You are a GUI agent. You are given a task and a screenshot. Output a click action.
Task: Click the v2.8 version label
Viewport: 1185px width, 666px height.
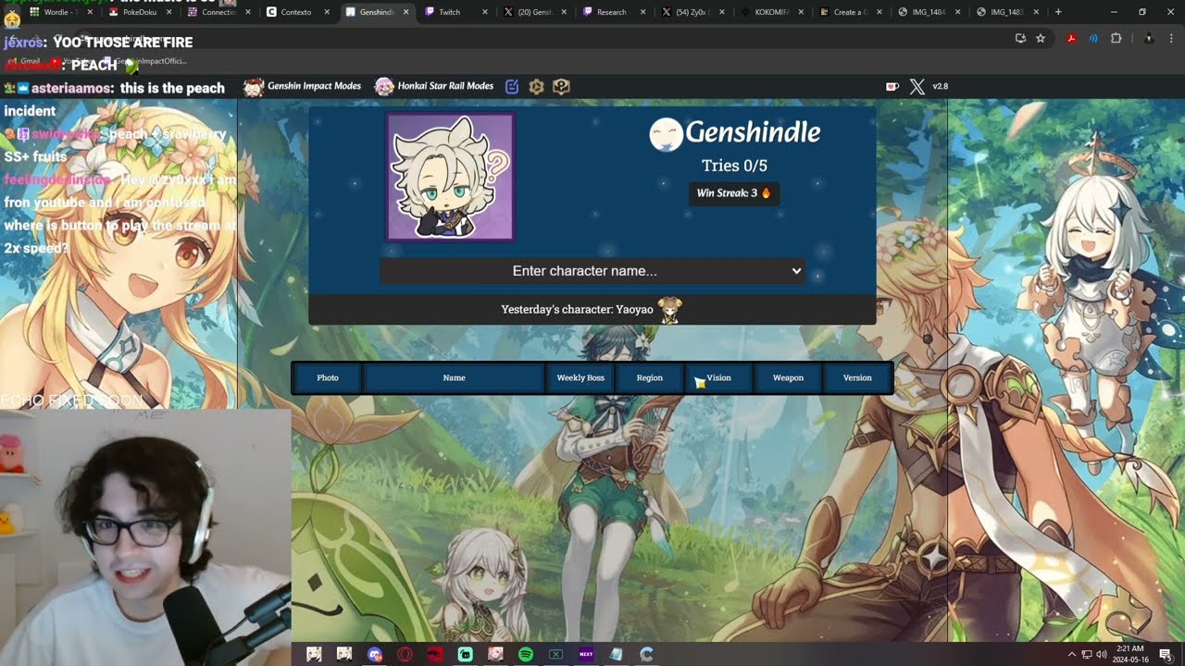940,86
